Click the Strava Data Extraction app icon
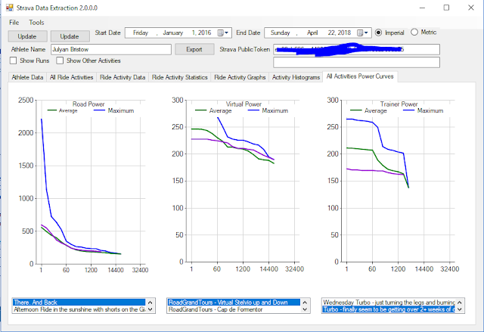Screen dimensions: 484x332 (10, 8)
